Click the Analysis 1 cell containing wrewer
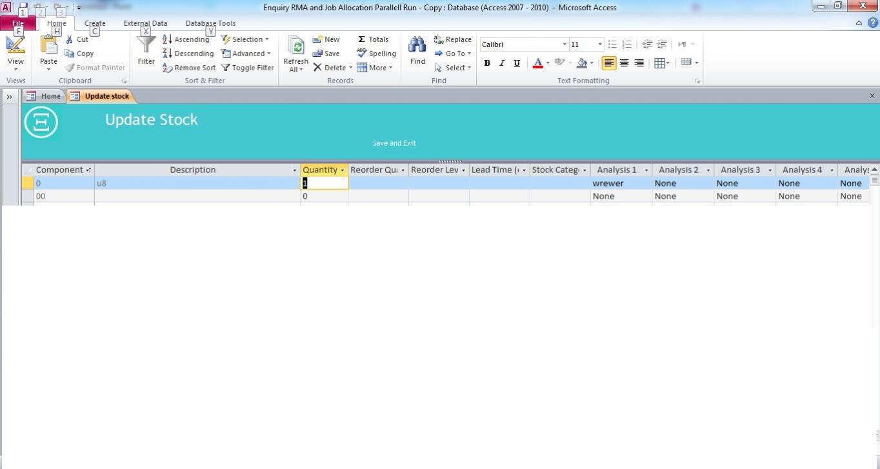The height and width of the screenshot is (469, 880). tap(621, 183)
